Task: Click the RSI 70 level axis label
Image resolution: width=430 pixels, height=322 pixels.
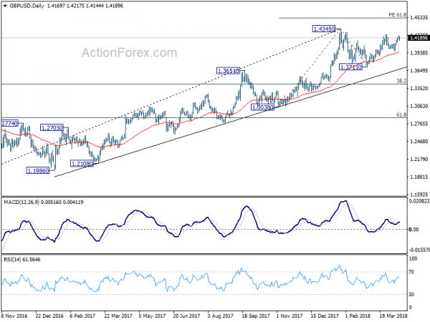Action: [x=411, y=272]
